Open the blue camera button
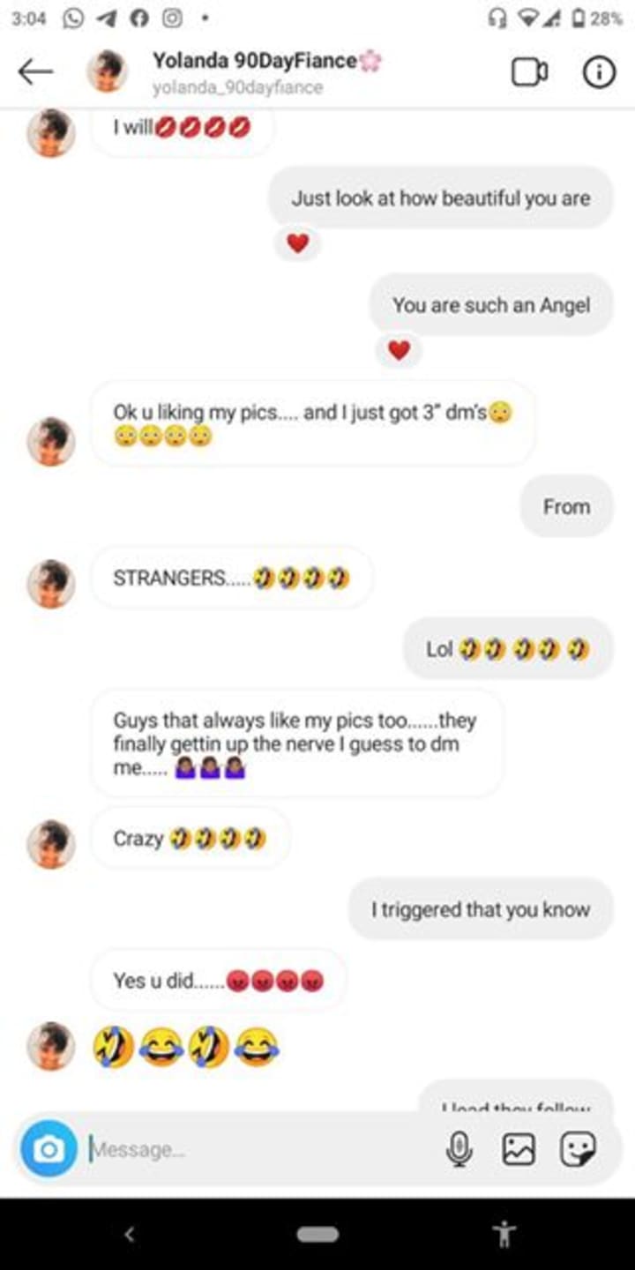 pos(49,1148)
